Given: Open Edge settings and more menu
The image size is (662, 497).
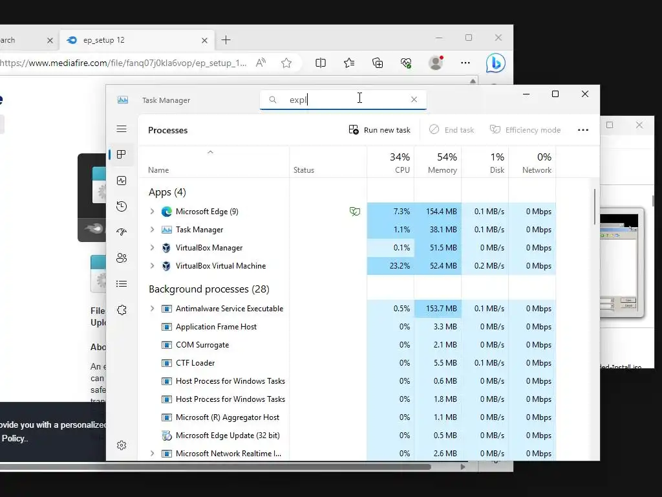Looking at the screenshot, I should click(465, 63).
